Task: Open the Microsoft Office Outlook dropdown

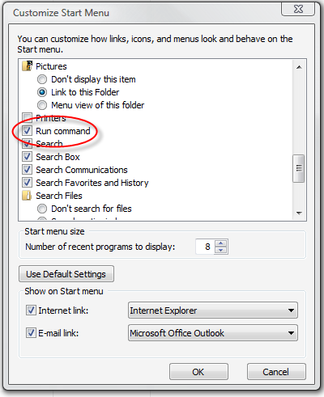Action: coord(213,333)
